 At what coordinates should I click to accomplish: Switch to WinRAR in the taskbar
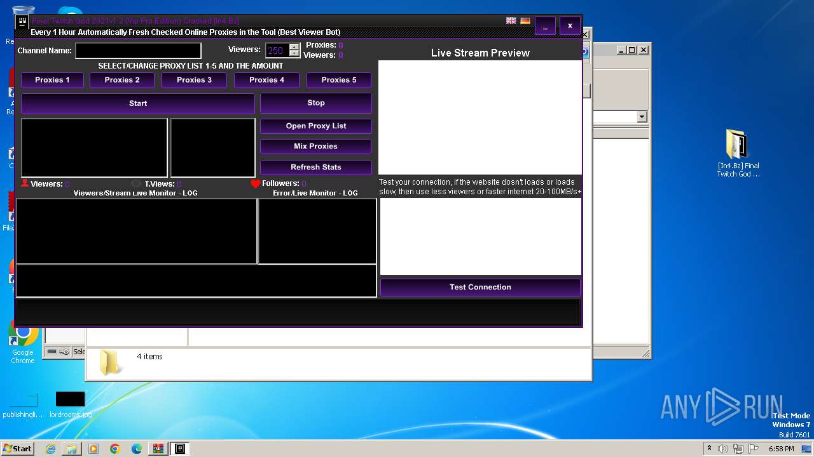(158, 449)
